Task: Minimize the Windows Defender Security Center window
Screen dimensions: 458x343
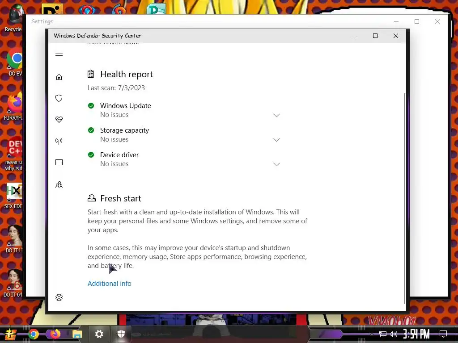Action: point(355,36)
